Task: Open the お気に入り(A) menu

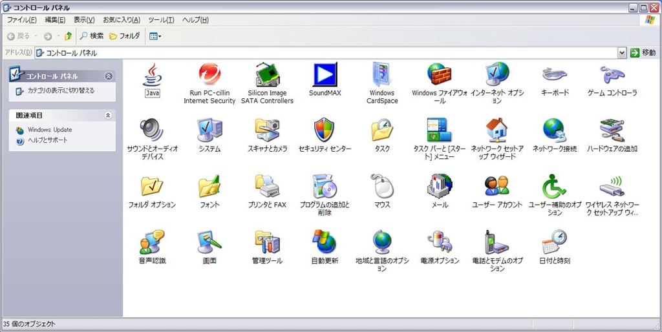Action: (x=122, y=20)
